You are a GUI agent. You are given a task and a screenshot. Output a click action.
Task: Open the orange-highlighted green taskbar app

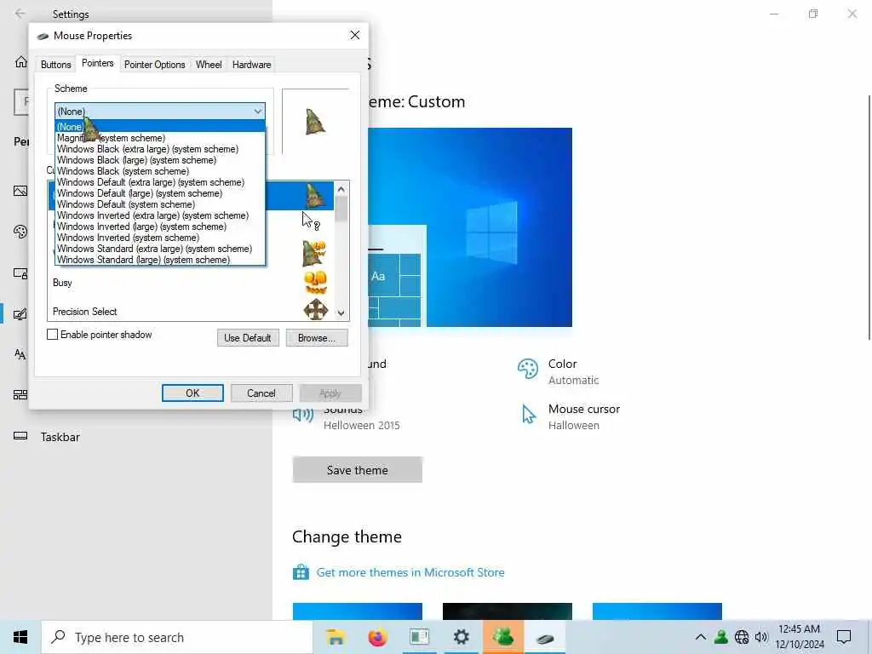[503, 637]
